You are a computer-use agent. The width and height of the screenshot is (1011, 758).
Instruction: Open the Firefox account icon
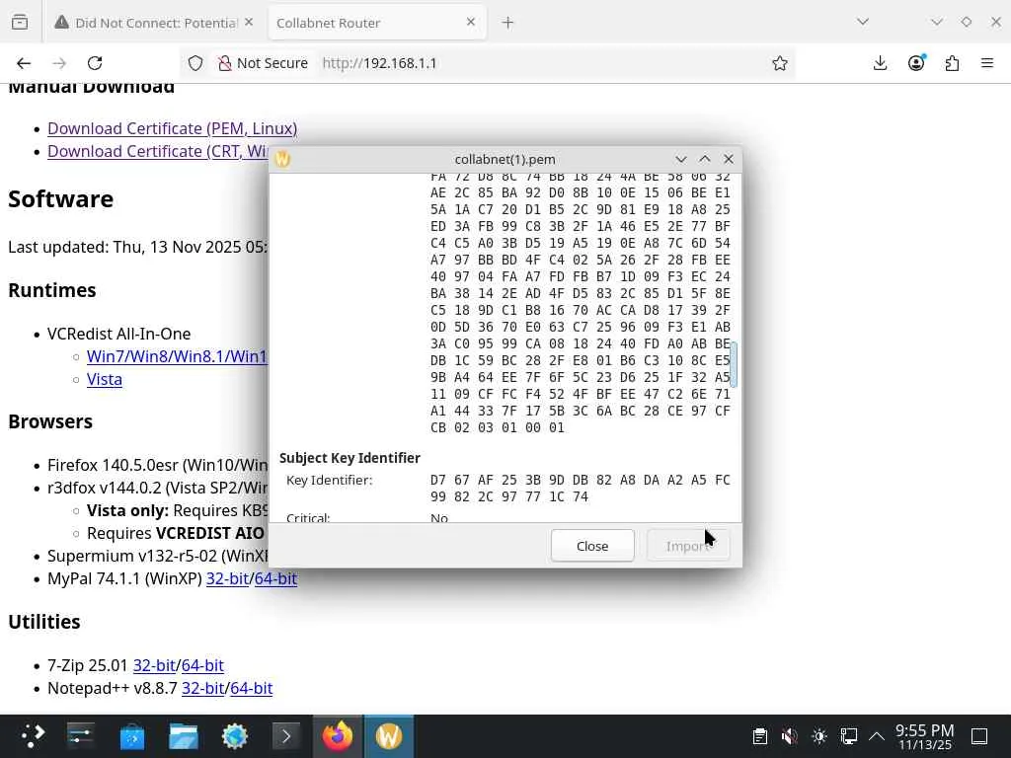click(916, 62)
